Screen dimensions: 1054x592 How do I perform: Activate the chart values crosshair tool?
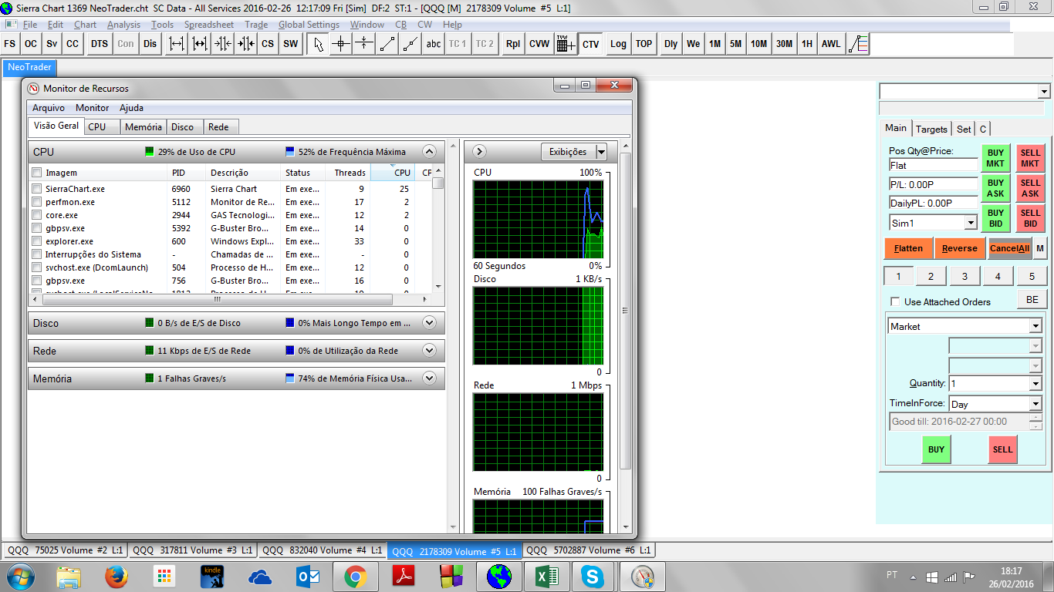click(x=340, y=44)
